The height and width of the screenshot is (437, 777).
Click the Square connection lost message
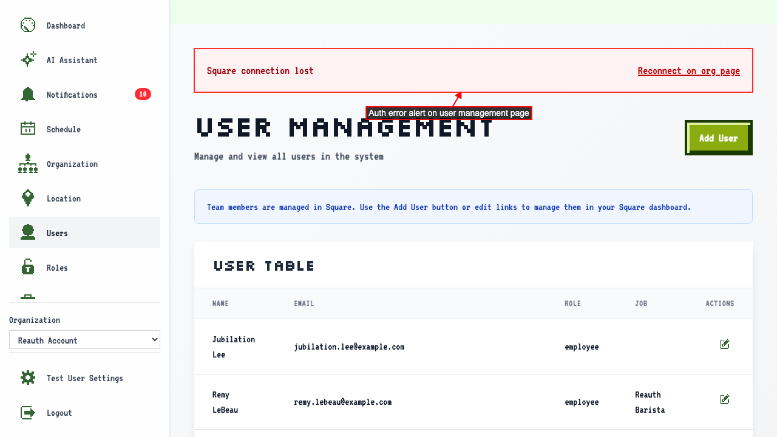click(260, 71)
